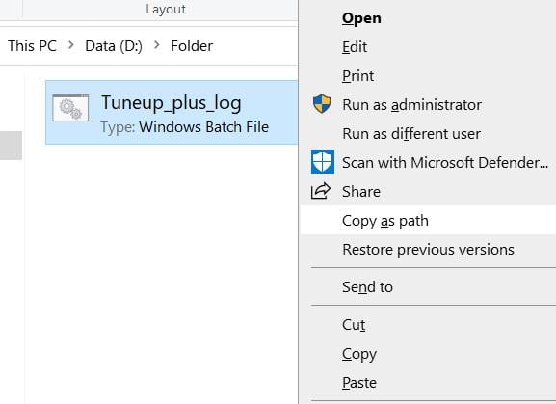The height and width of the screenshot is (404, 556).
Task: Expand the chevron after This PC
Action: (x=71, y=45)
